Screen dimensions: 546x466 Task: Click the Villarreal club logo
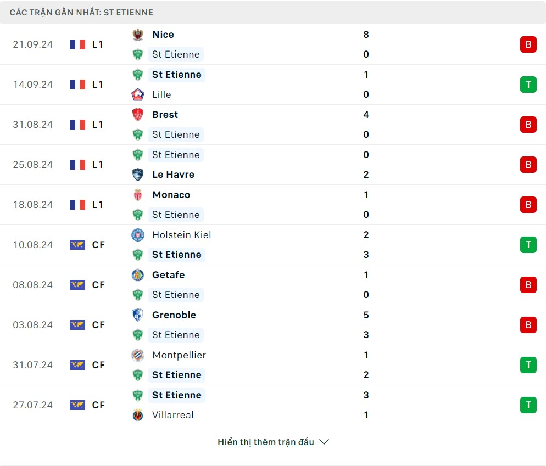(137, 415)
